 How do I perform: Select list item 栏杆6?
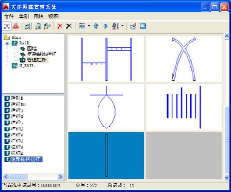[x=17, y=129]
